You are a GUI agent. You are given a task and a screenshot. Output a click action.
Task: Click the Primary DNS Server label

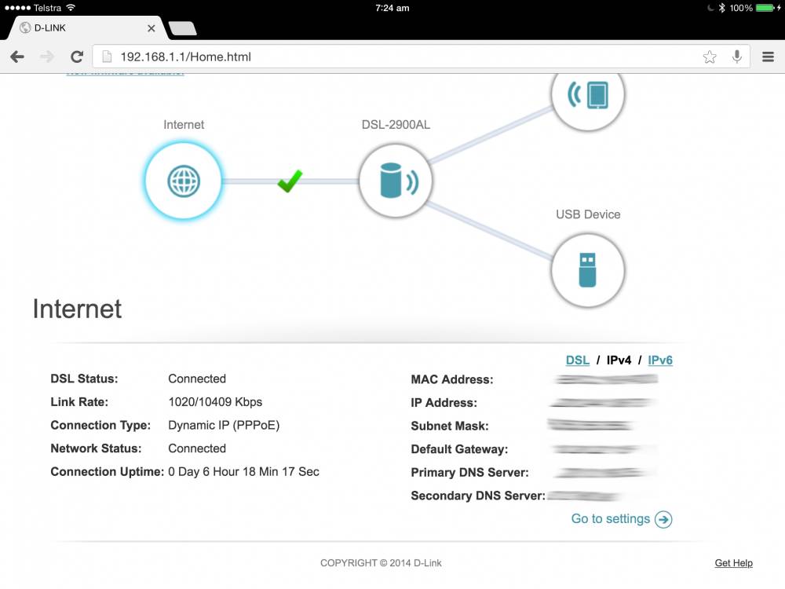pyautogui.click(x=469, y=472)
